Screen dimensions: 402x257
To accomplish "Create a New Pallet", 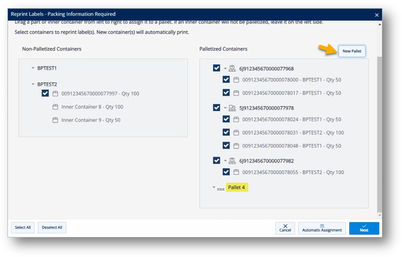I will click(352, 51).
